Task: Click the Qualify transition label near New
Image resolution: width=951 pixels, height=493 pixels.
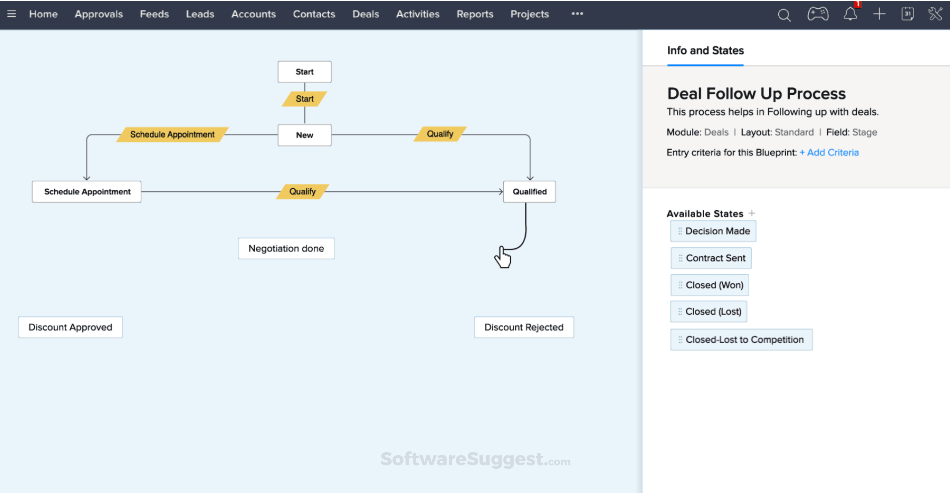Action: 440,134
